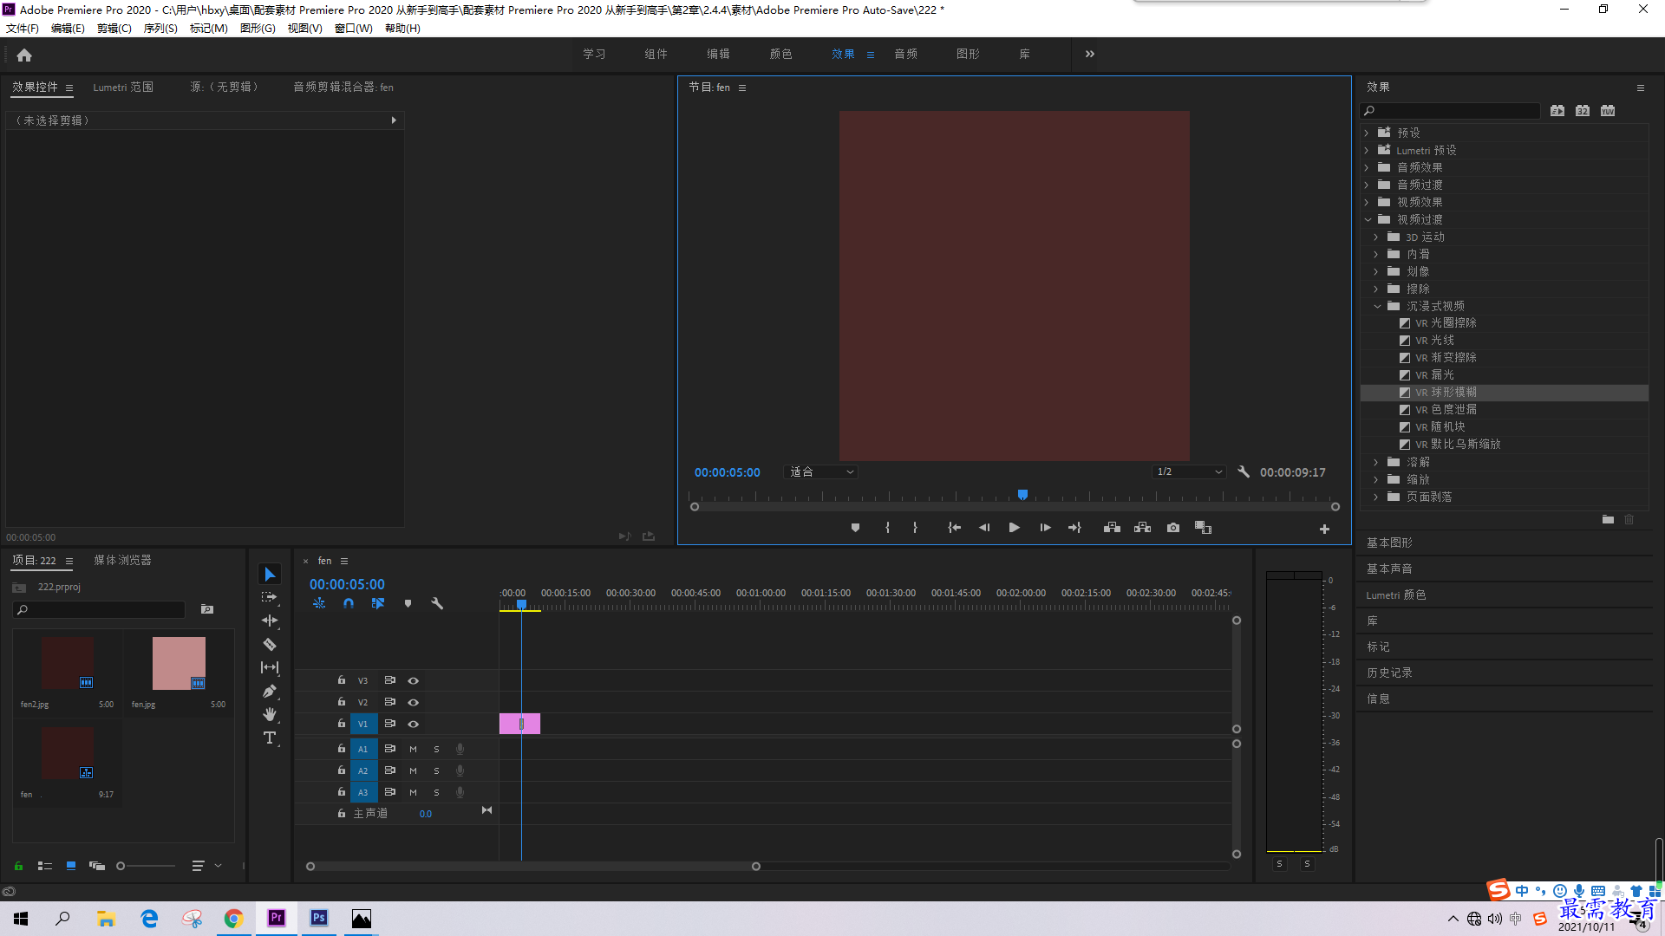
Task: Expand the 3D 运动 folder
Action: [1376, 237]
